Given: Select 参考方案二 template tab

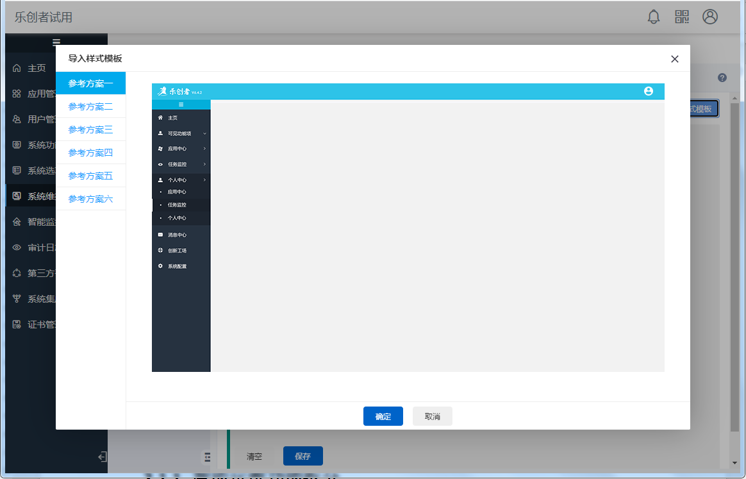Looking at the screenshot, I should [90, 106].
